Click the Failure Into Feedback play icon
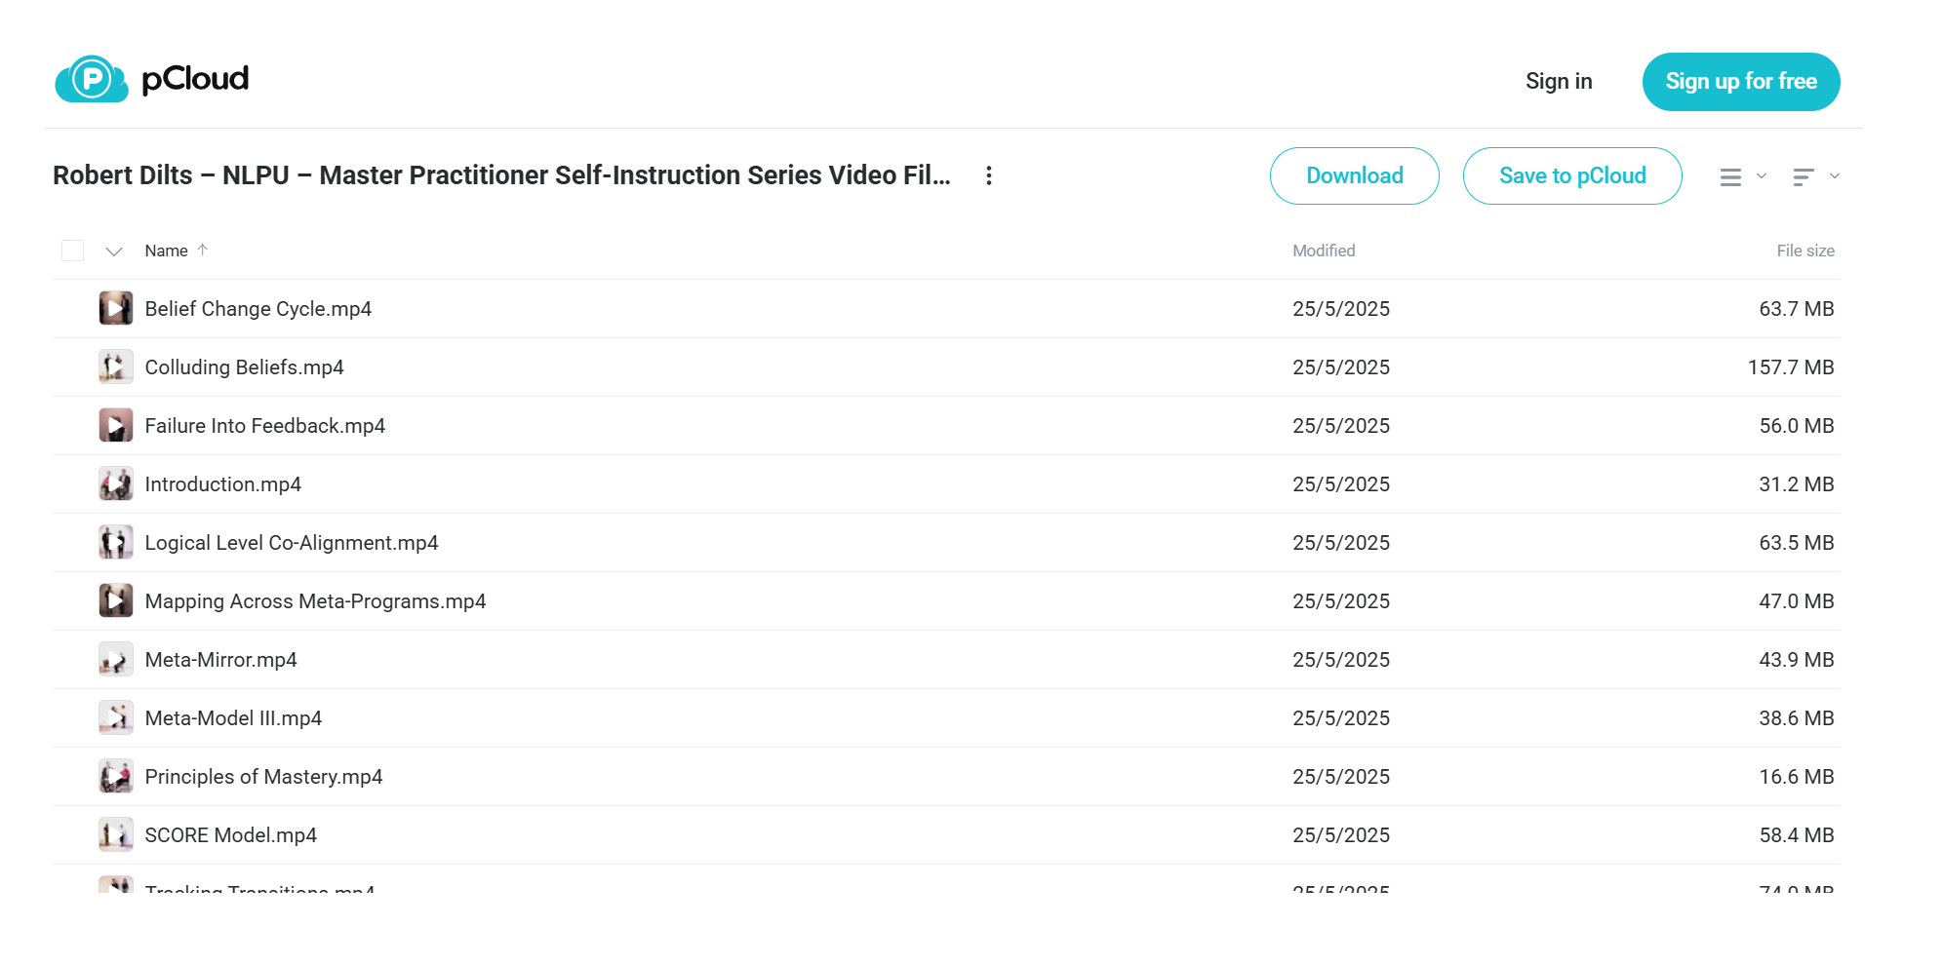 pyautogui.click(x=116, y=426)
